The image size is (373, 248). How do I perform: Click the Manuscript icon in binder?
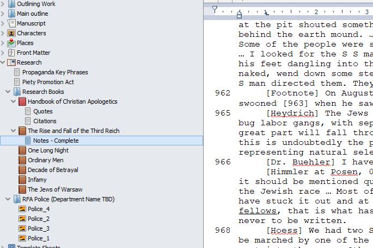[x=11, y=23]
